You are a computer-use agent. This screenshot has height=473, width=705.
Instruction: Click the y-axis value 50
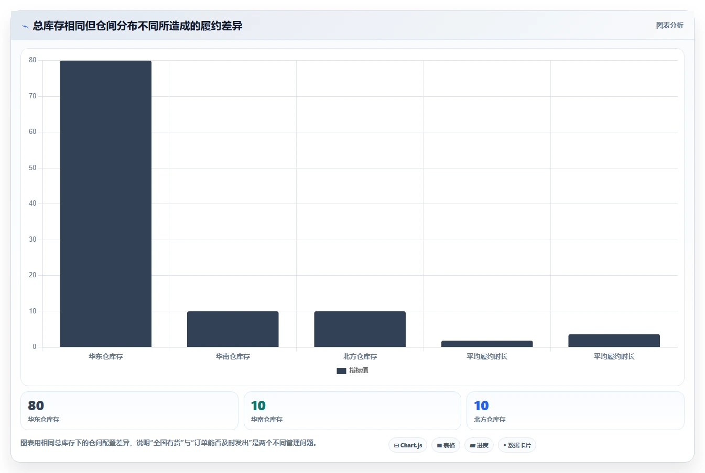click(x=32, y=168)
